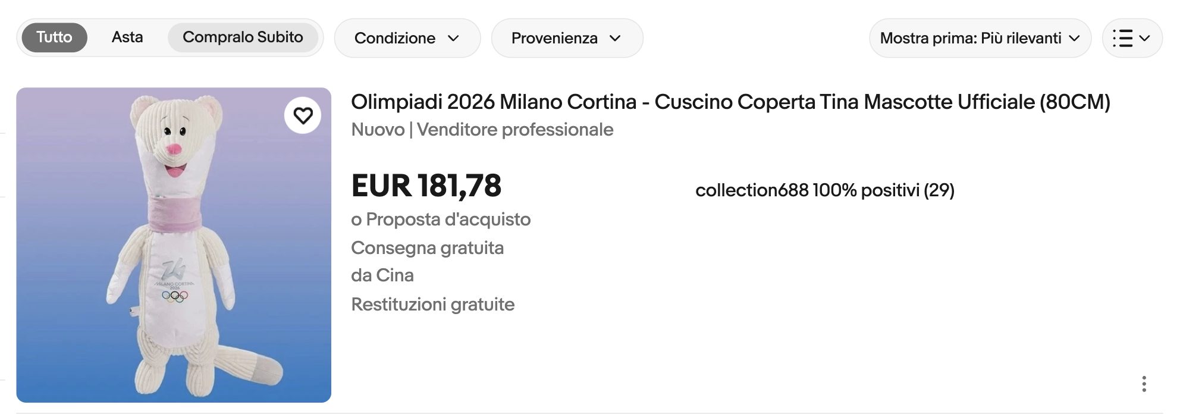
Task: Open the Provenienza dropdown
Action: point(566,38)
